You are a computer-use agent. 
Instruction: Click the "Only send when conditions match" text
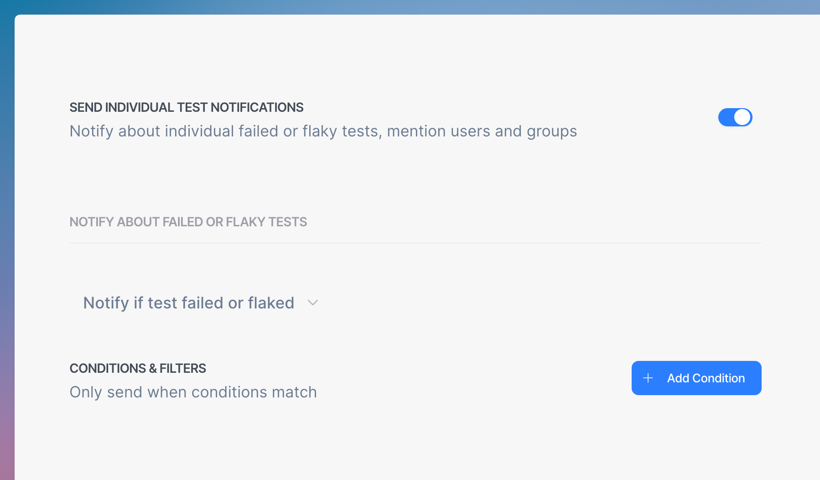(193, 392)
